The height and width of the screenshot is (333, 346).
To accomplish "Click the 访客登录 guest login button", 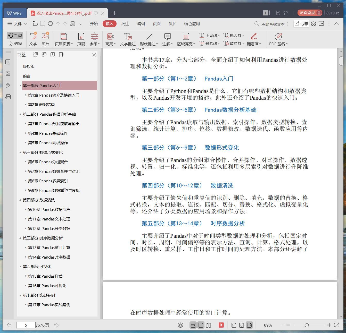I will click(310, 13).
